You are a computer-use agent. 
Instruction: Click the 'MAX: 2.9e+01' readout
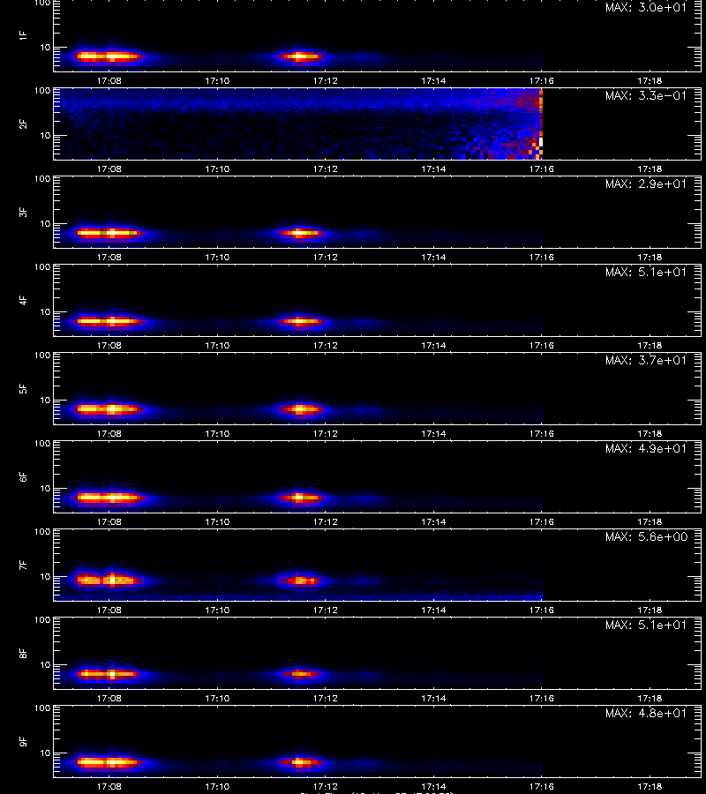coord(646,184)
